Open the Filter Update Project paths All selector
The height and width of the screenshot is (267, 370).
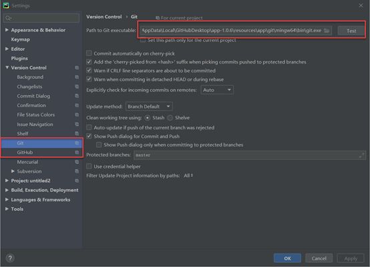(x=188, y=175)
